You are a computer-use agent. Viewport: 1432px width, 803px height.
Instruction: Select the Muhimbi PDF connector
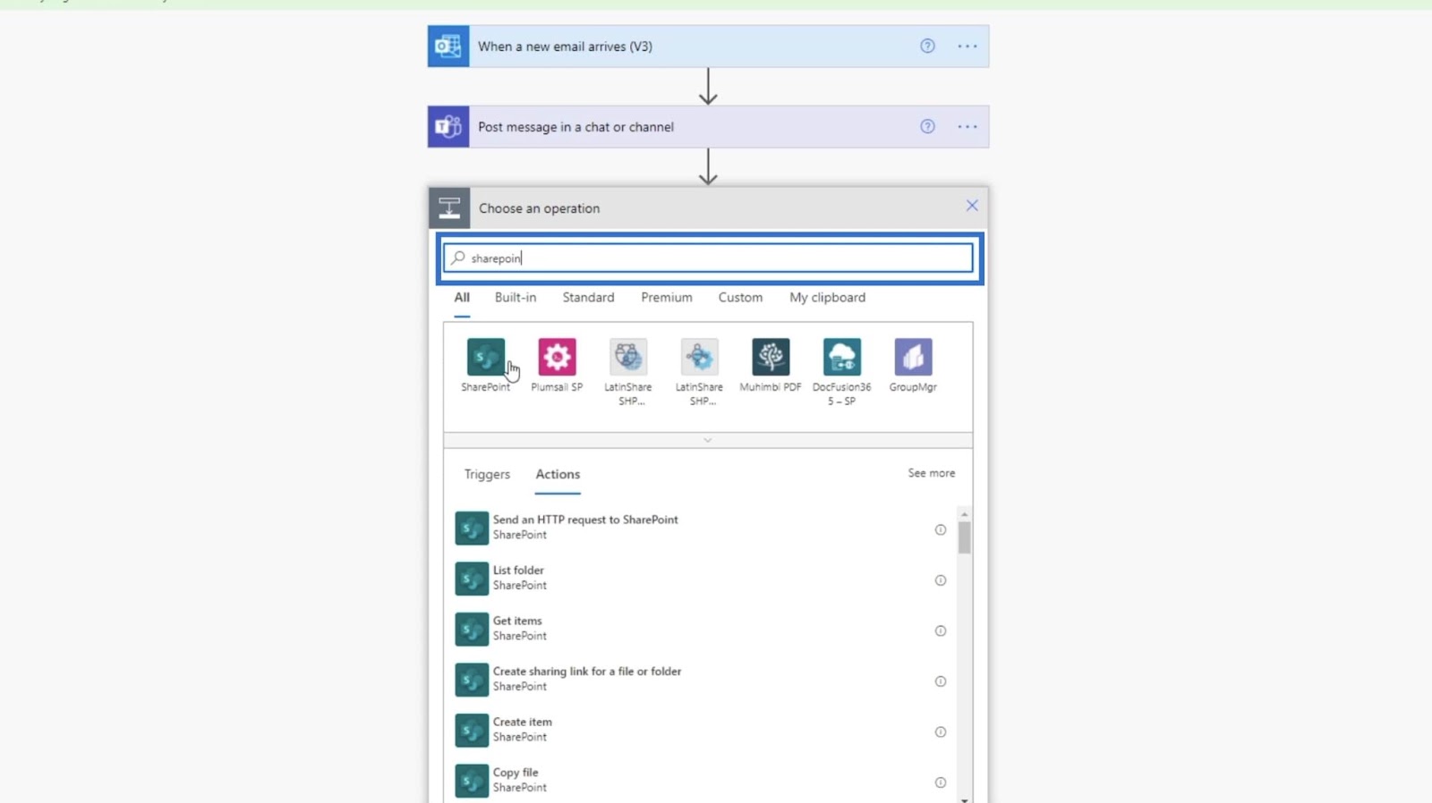pyautogui.click(x=771, y=357)
